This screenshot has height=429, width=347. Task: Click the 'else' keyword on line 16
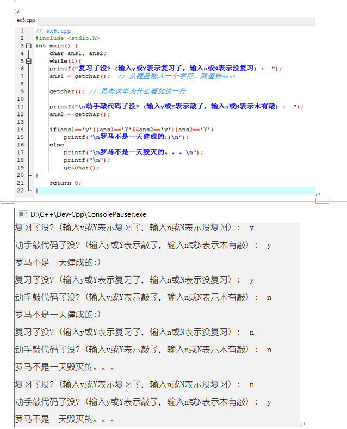tap(57, 145)
